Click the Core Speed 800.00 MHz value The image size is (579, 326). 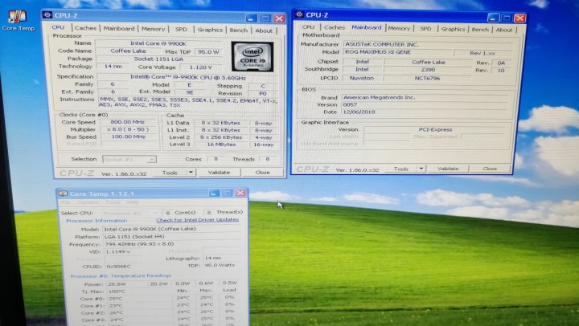tap(128, 122)
